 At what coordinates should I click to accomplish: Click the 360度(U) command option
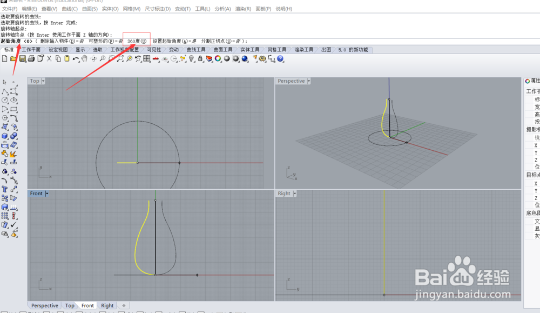(x=137, y=41)
